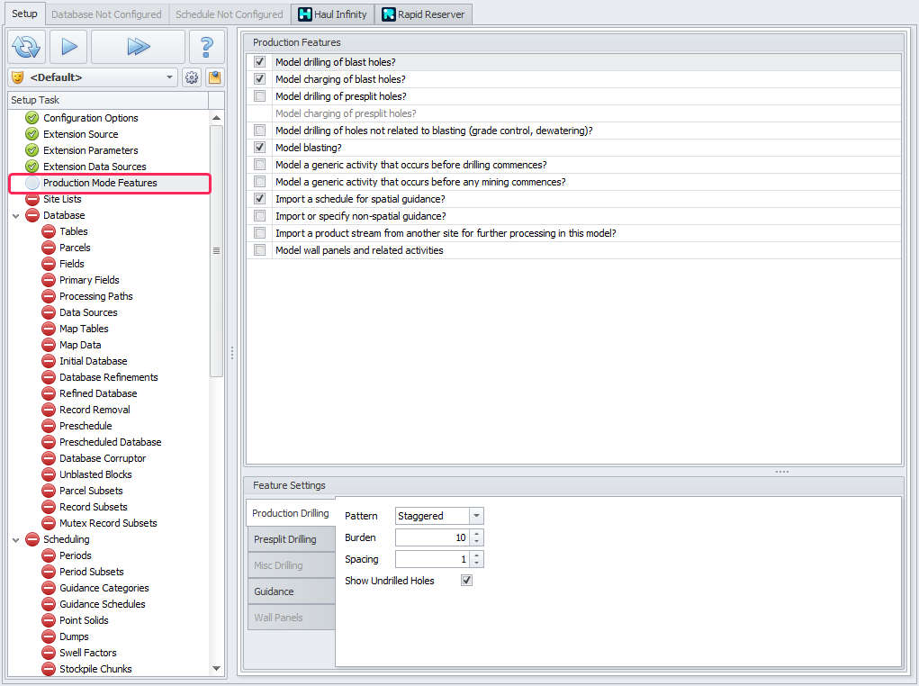Click red status icon next to Periods
919x686 pixels.
point(49,555)
